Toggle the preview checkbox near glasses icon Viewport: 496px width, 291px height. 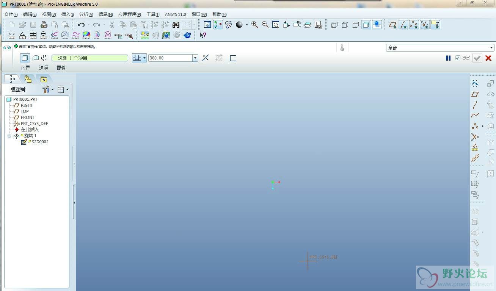click(458, 58)
